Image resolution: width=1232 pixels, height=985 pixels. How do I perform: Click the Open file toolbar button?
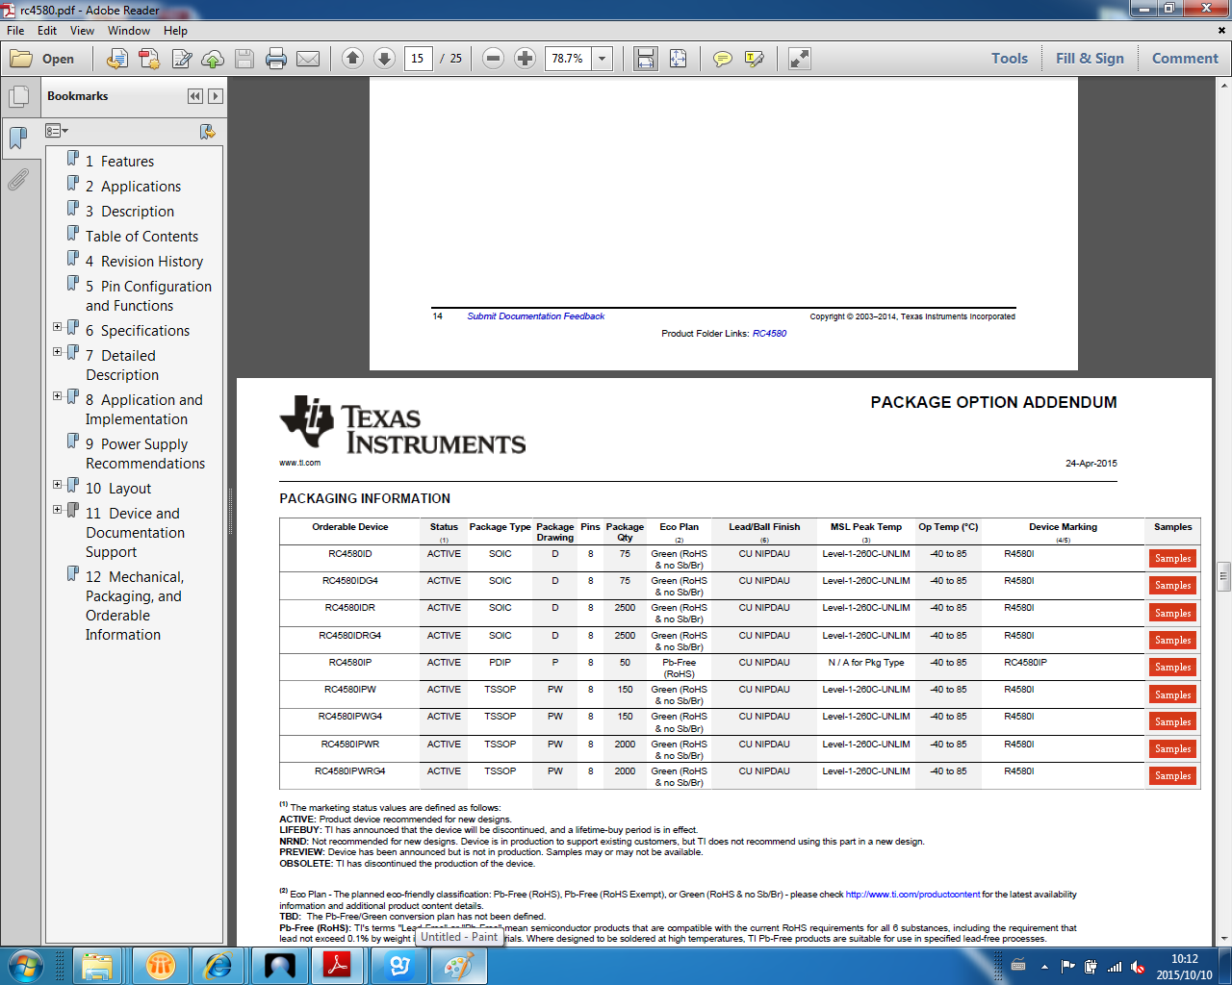coord(42,59)
